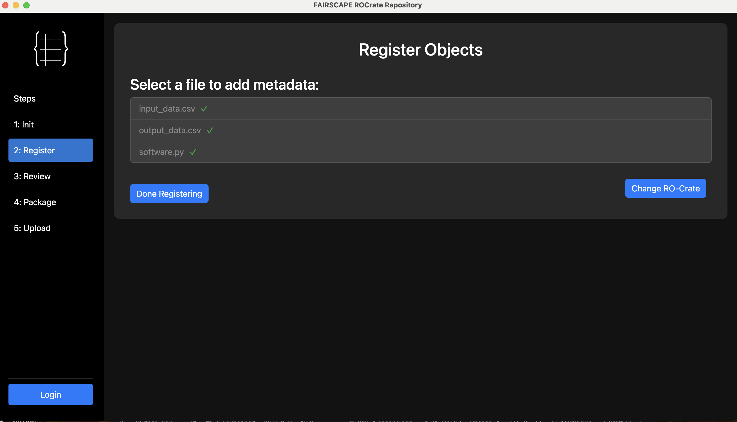Select software.py file row
This screenshot has height=422, width=737.
click(421, 152)
